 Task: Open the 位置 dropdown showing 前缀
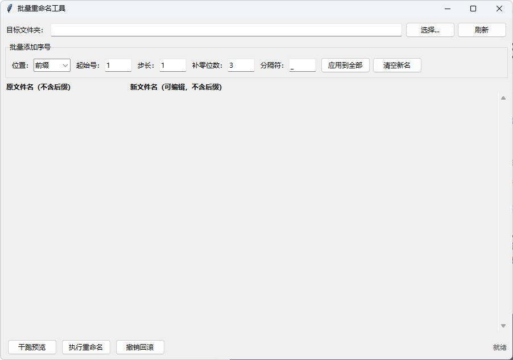(52, 65)
